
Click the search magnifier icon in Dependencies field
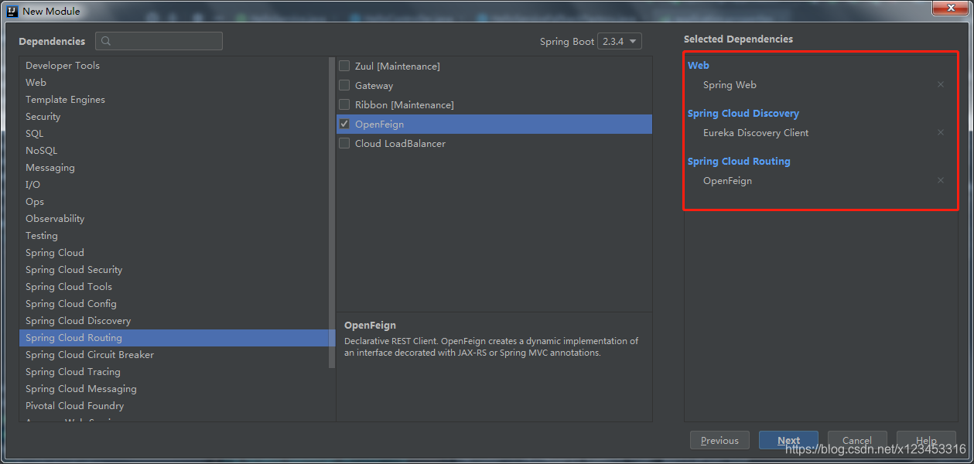[x=107, y=42]
